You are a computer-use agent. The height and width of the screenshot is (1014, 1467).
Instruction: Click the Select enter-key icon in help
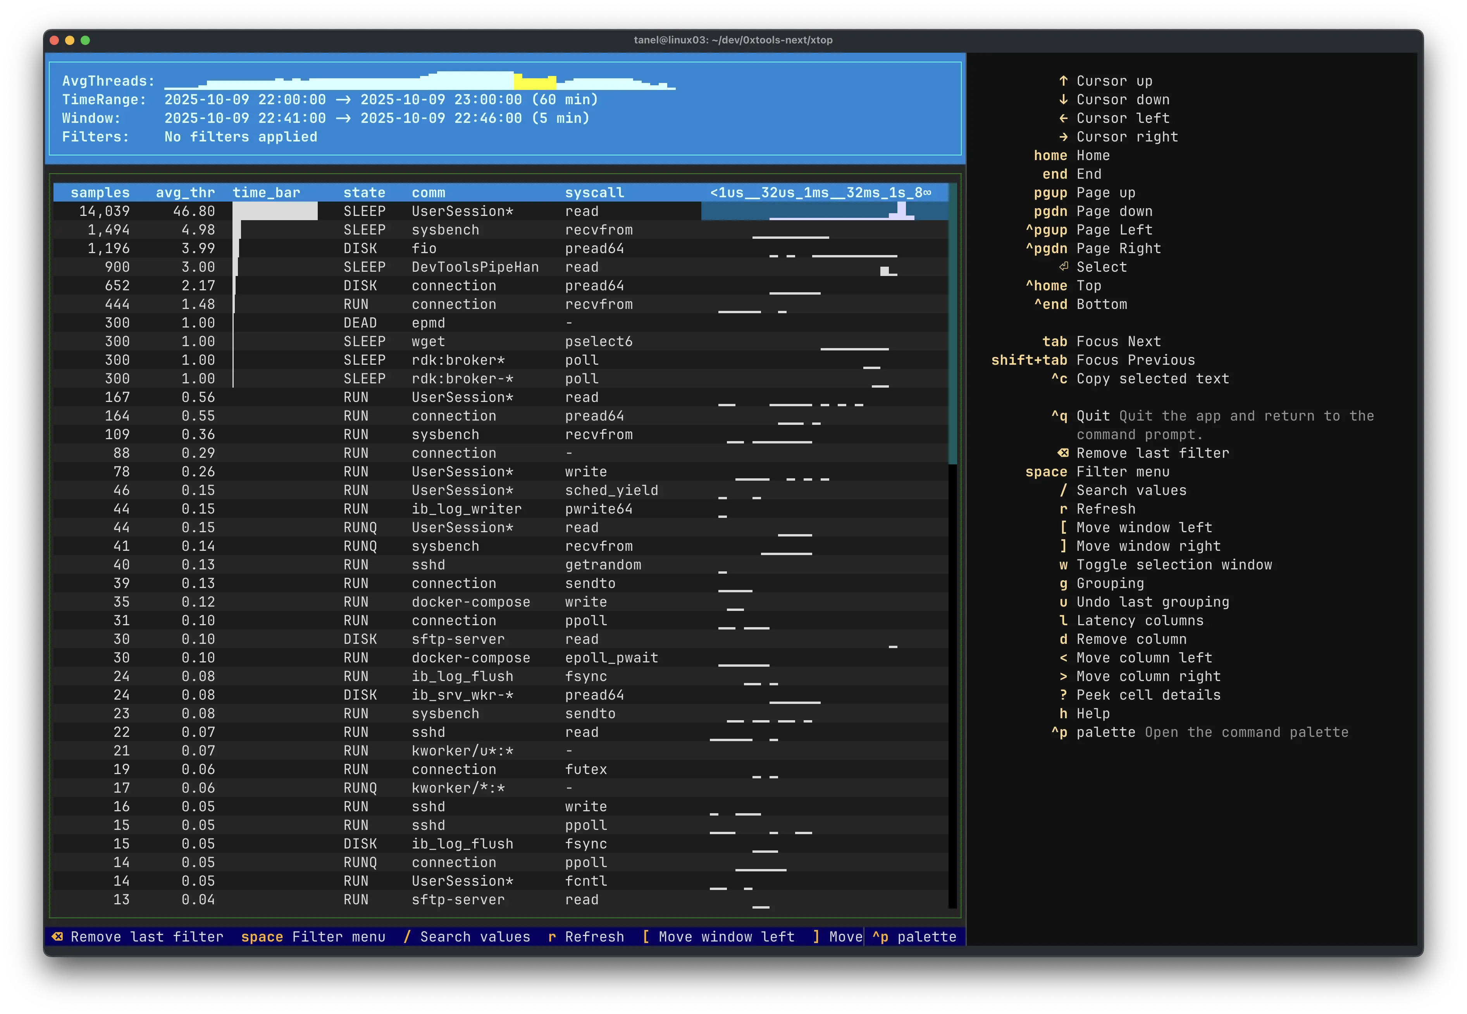pos(1063,267)
